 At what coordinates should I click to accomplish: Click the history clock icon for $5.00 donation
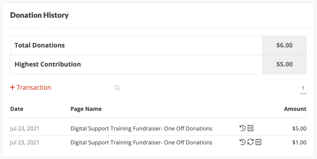[x=242, y=128]
